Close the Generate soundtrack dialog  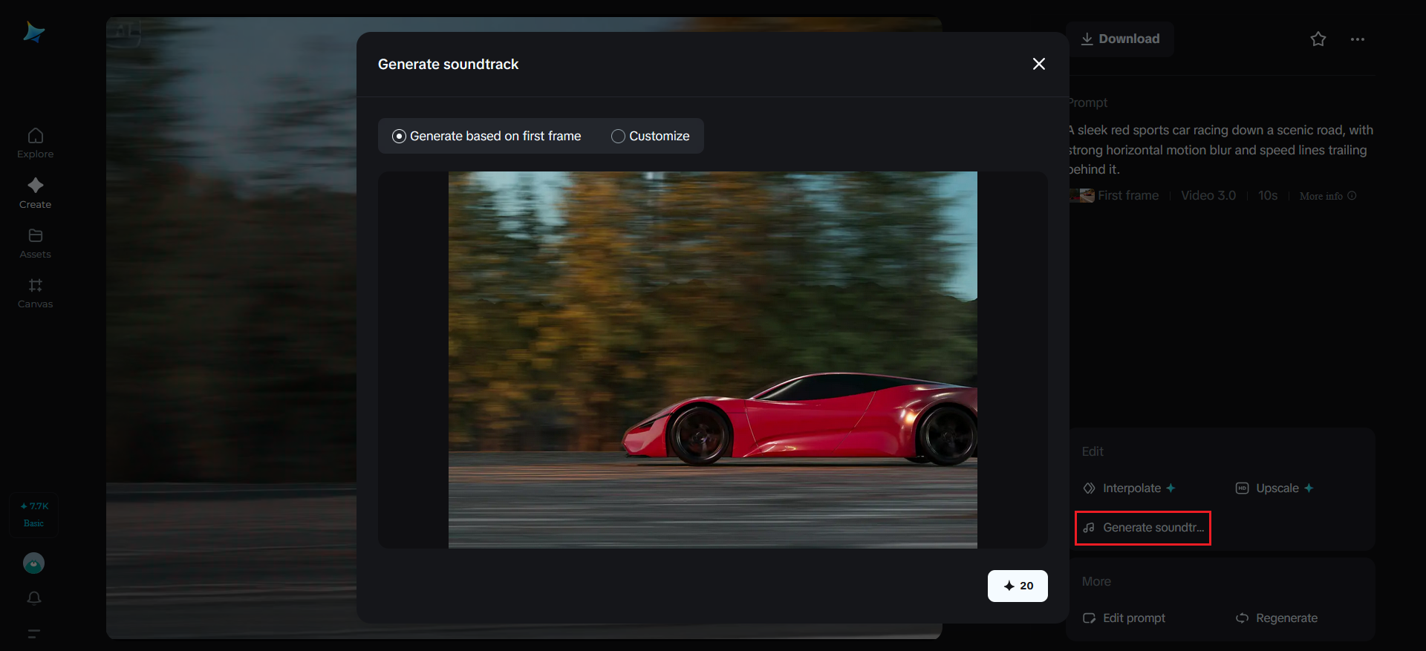click(x=1039, y=64)
